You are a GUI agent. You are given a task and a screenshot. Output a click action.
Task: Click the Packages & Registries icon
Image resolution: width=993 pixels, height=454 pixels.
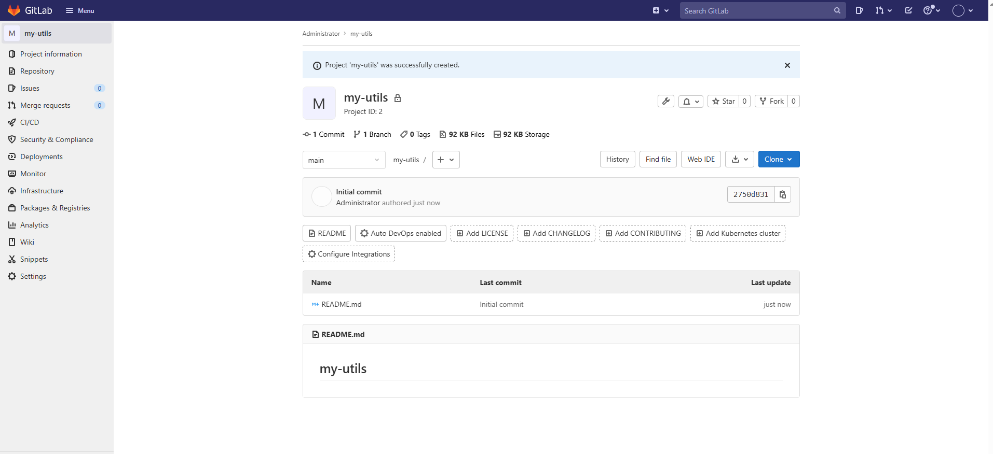(x=12, y=208)
